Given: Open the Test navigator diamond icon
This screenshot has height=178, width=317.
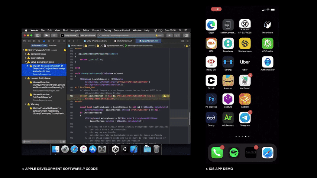Looking at the screenshot, I should coord(49,41).
